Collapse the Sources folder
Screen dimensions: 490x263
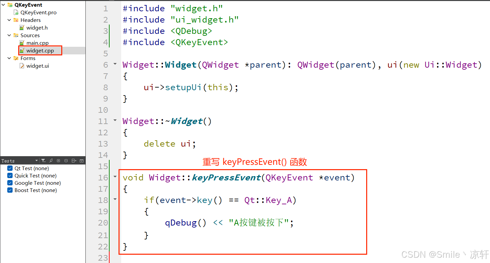point(9,35)
